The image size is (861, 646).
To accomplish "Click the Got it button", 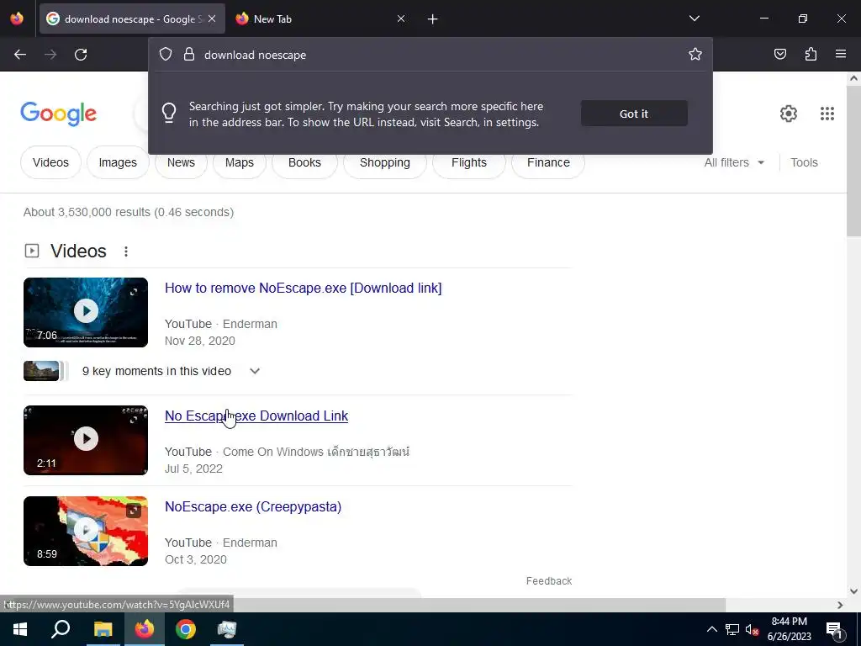I will (x=634, y=114).
